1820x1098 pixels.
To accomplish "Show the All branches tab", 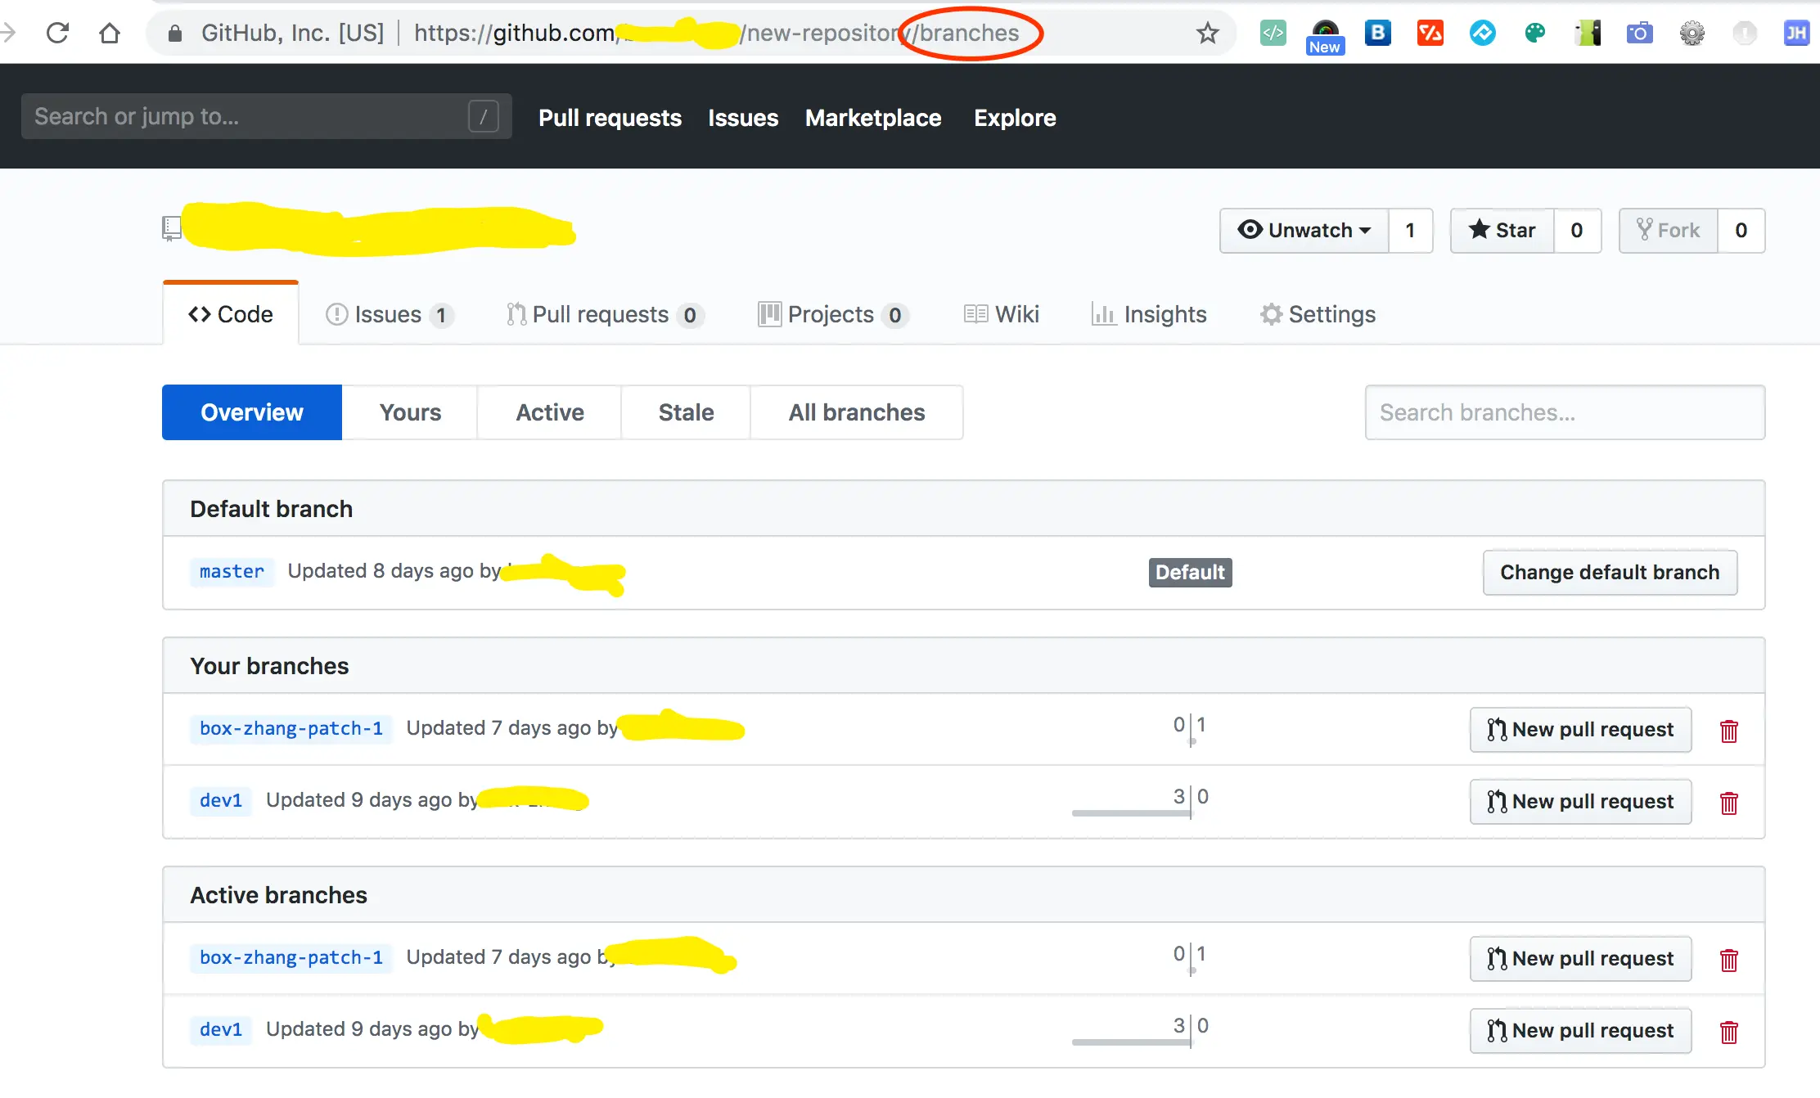I will click(856, 412).
